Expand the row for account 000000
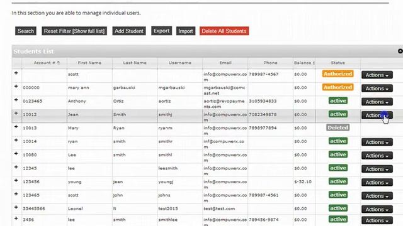Screen dimensions: 403x226 pyautogui.click(x=16, y=87)
